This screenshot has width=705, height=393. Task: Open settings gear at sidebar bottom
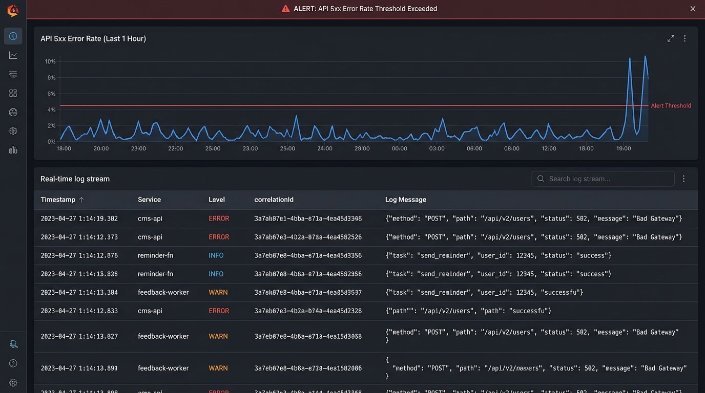coord(13,382)
